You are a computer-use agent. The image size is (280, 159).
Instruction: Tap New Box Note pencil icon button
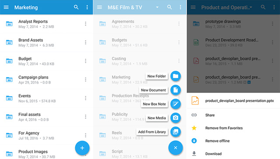[175, 104]
